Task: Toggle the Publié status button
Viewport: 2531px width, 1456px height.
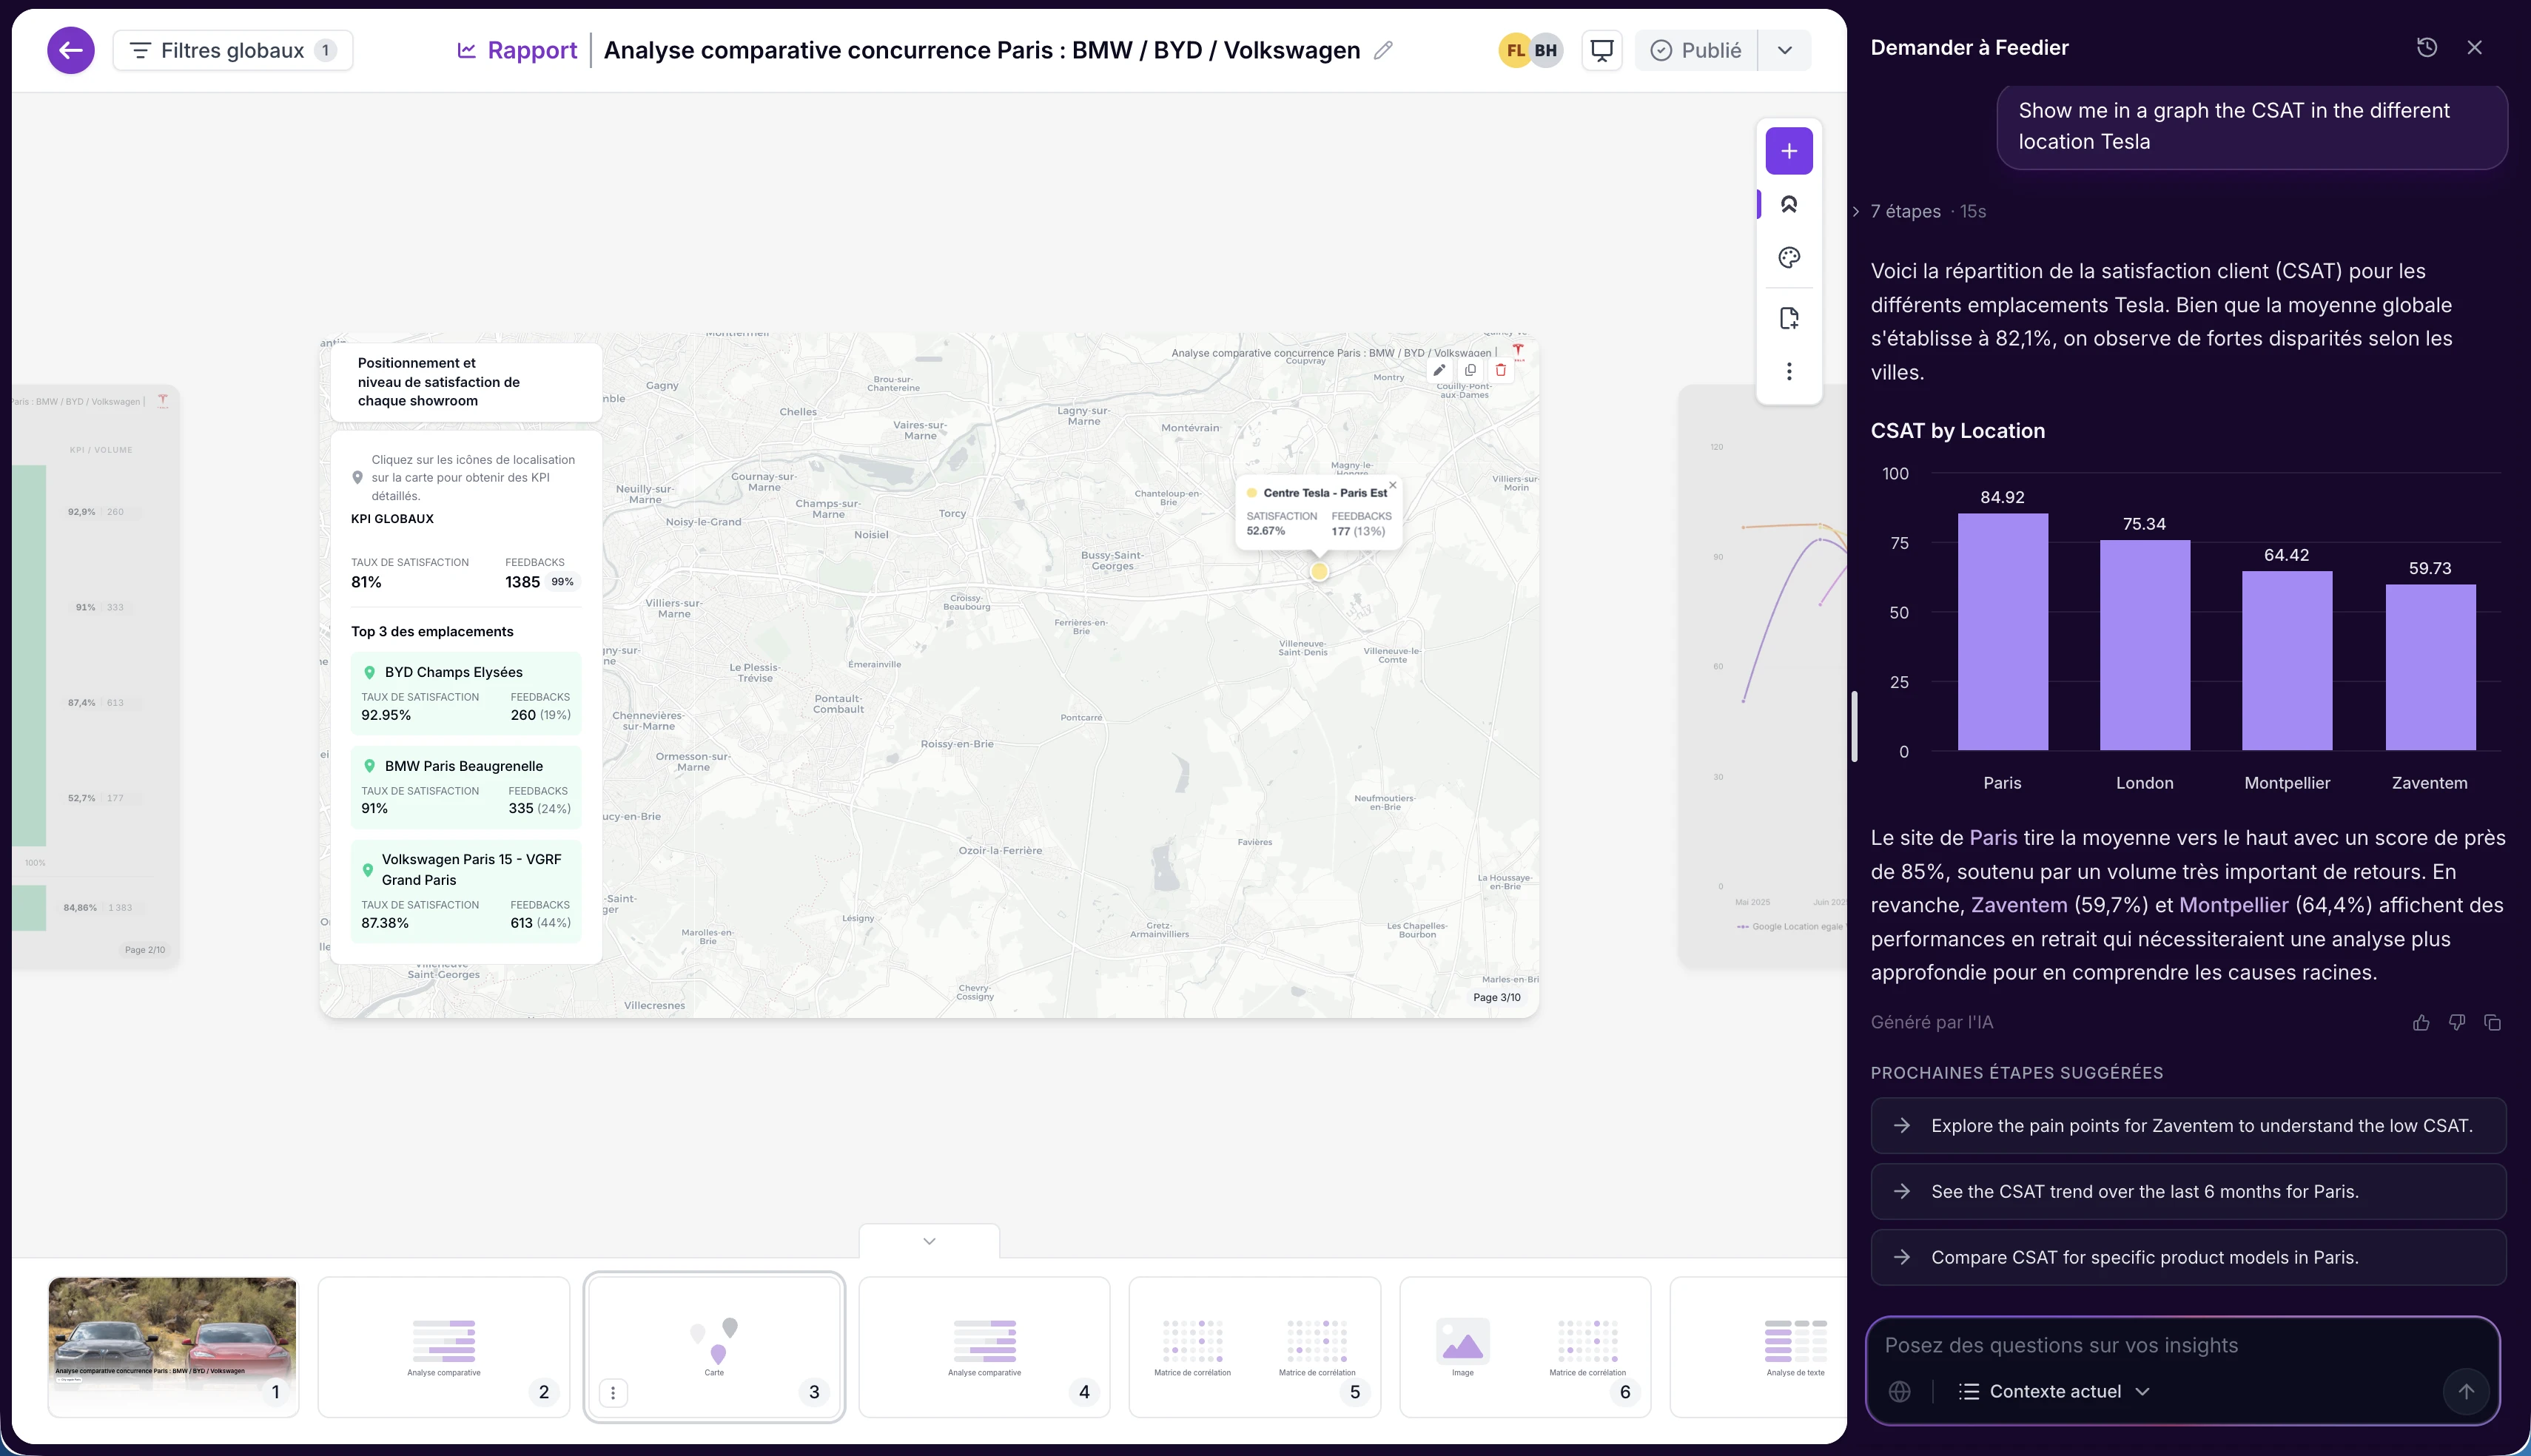Action: pyautogui.click(x=1696, y=50)
